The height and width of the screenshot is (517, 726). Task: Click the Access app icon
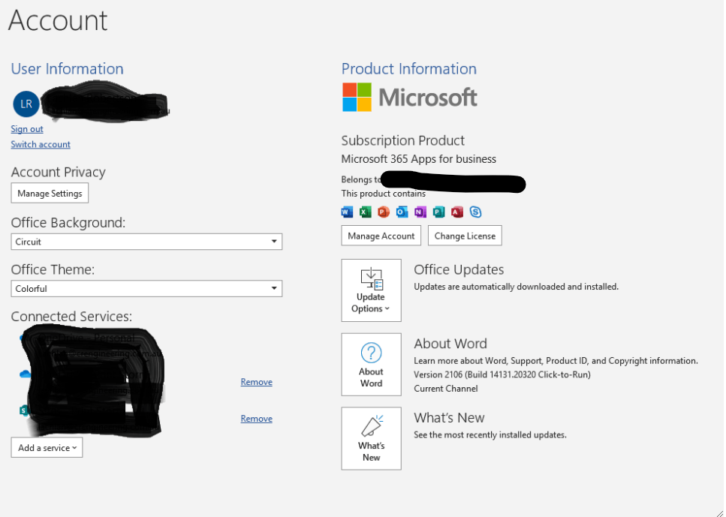(x=457, y=212)
